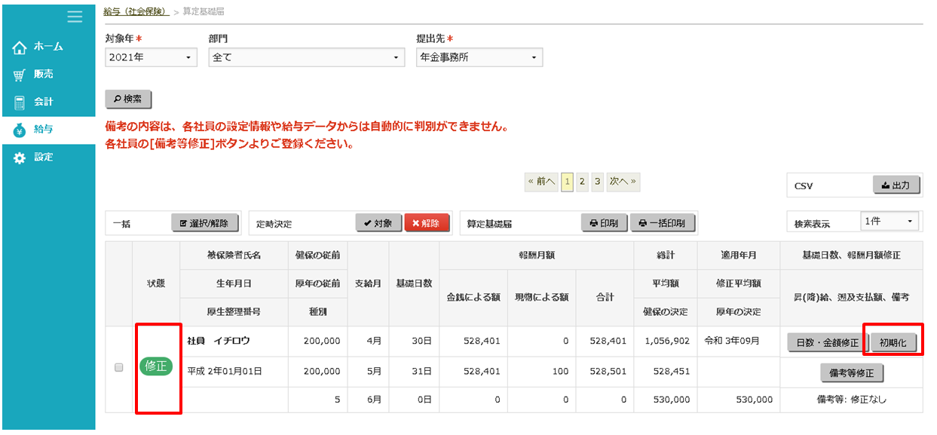Open the 検索表示 1件 dropdown
Viewport: 937px width, 435px height.
pos(890,222)
